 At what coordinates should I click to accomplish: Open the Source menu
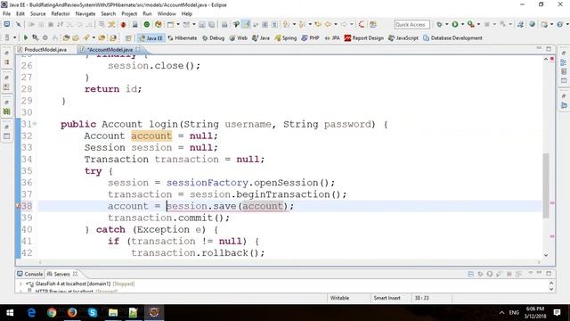(x=37, y=14)
